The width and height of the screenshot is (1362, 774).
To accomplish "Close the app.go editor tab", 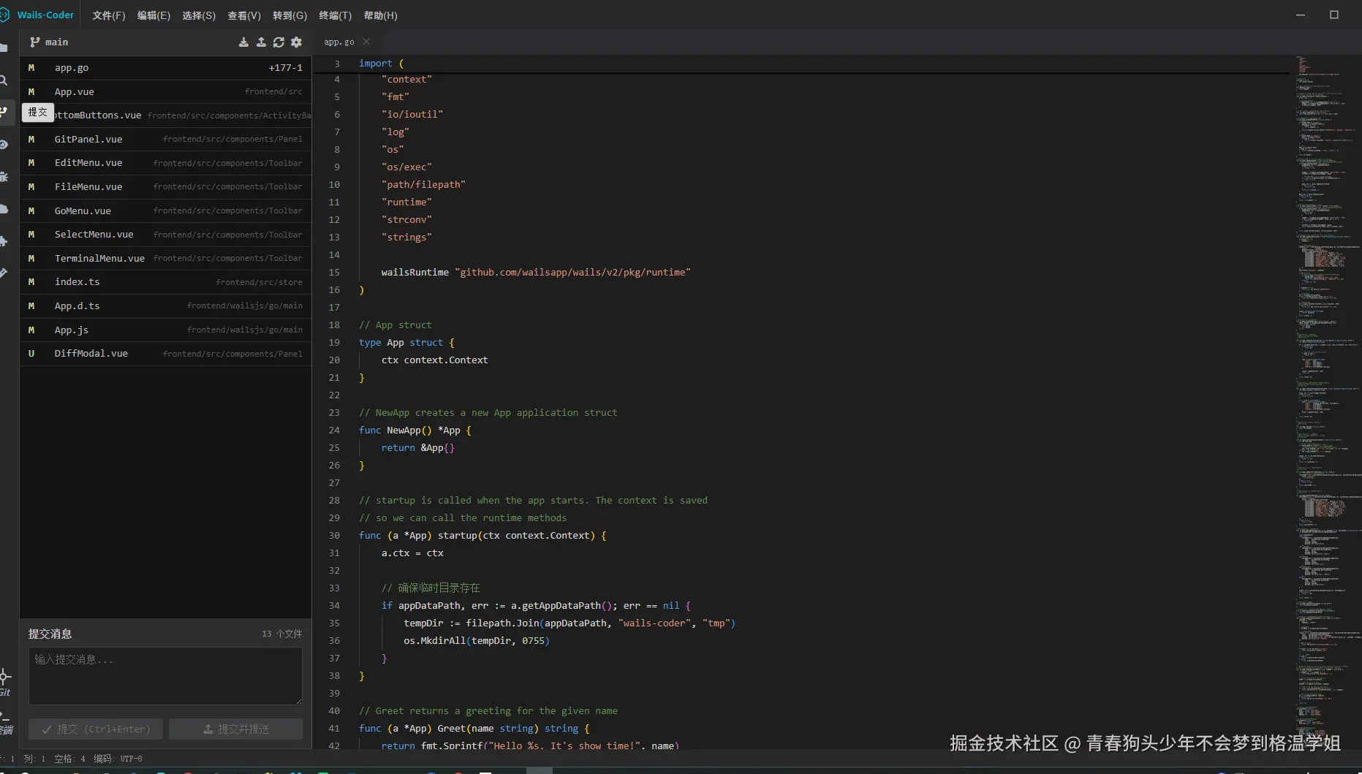I will point(366,42).
